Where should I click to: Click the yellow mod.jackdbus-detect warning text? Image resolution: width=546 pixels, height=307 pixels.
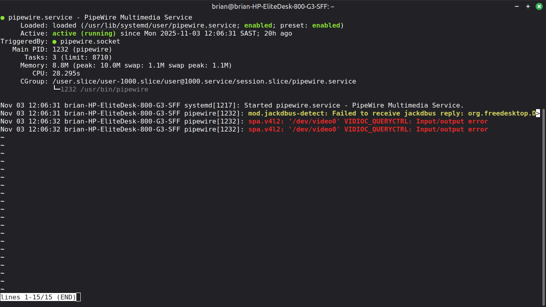click(x=392, y=114)
